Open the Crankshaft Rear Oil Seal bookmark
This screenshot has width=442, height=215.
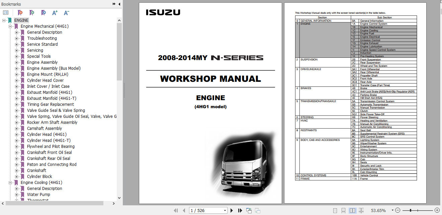[49, 159]
